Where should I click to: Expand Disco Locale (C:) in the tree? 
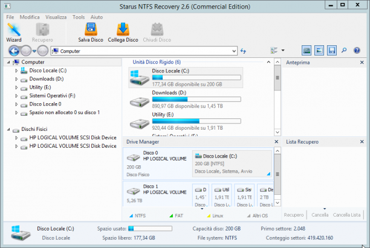click(x=16, y=71)
